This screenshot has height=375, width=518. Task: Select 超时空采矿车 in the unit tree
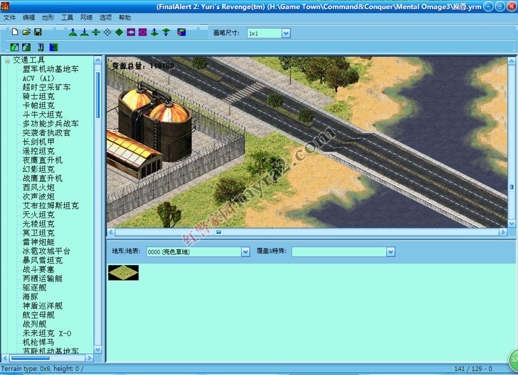pyautogui.click(x=47, y=87)
